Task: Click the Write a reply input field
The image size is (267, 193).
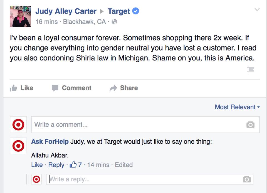Action: (111, 179)
